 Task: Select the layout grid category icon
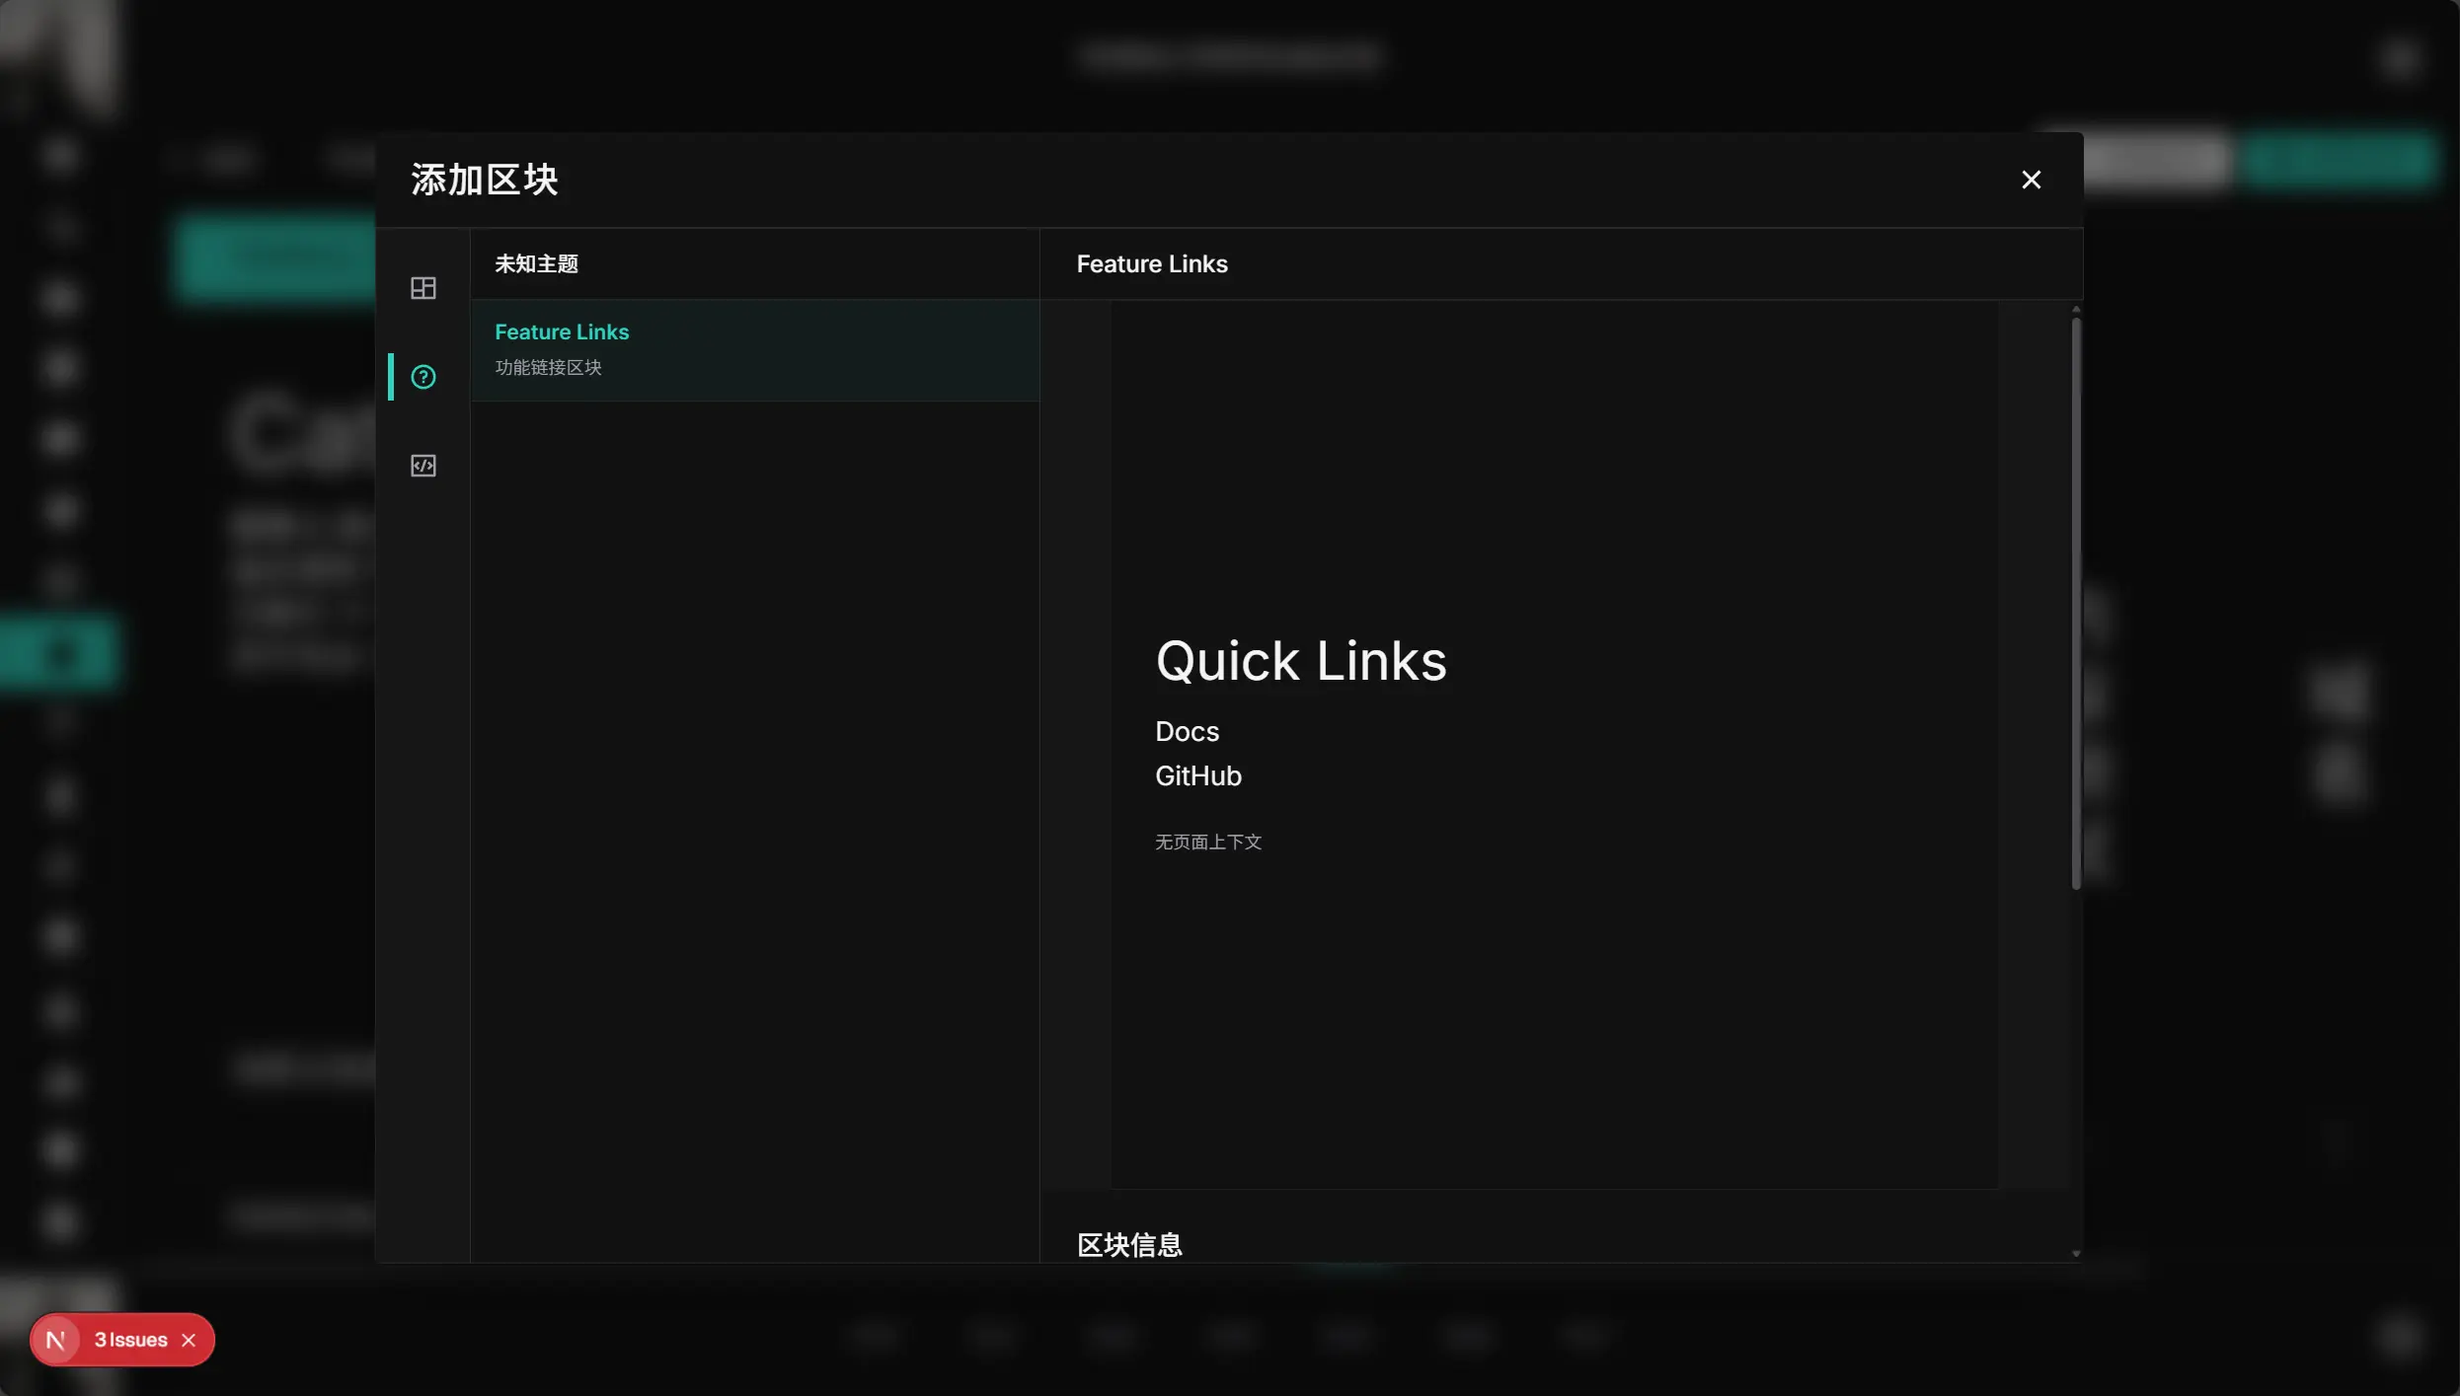(x=423, y=288)
